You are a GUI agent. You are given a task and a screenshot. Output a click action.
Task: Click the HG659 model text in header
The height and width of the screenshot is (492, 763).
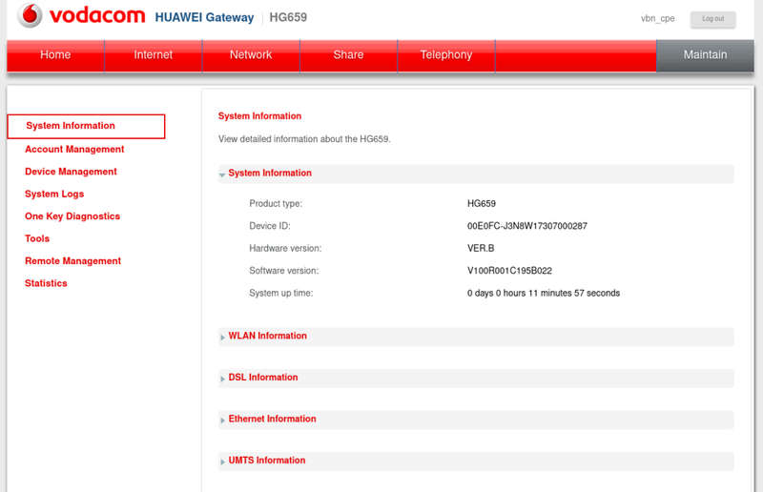click(x=288, y=17)
